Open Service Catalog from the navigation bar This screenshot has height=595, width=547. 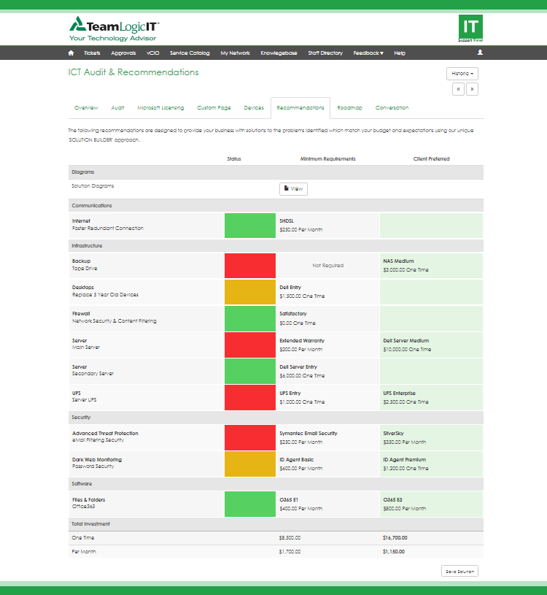(190, 53)
